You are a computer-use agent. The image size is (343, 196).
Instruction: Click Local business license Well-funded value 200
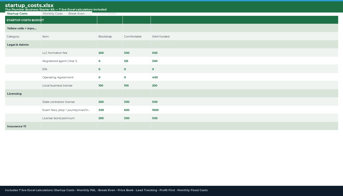[x=244, y=85]
